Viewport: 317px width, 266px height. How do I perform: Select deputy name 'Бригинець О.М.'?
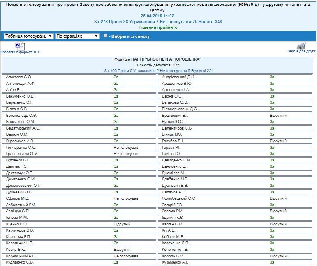(x=20, y=122)
